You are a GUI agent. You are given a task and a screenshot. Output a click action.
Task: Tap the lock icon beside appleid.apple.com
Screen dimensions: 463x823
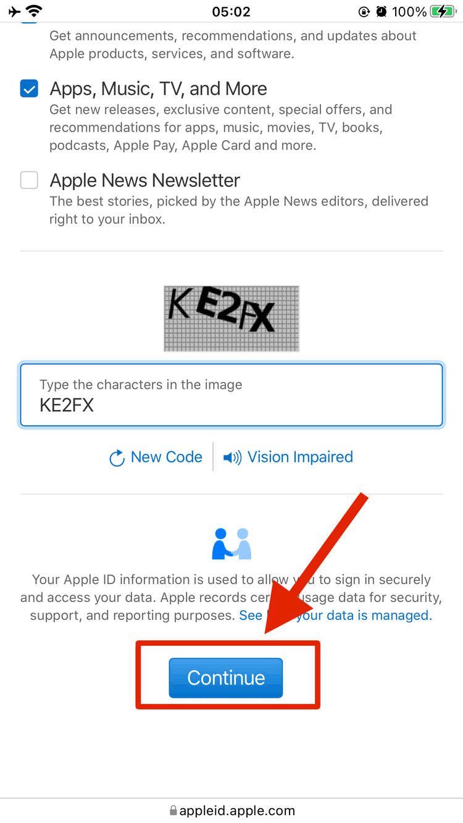click(x=173, y=810)
